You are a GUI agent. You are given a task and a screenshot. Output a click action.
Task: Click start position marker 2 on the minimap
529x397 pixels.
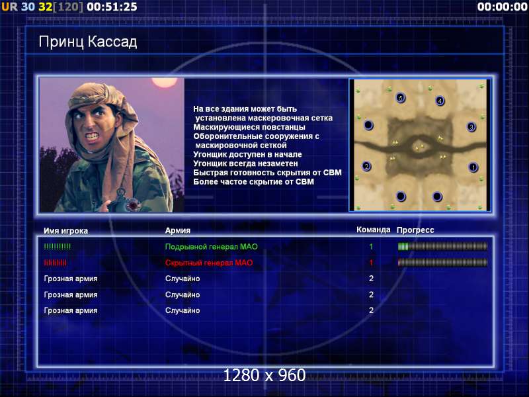366,166
